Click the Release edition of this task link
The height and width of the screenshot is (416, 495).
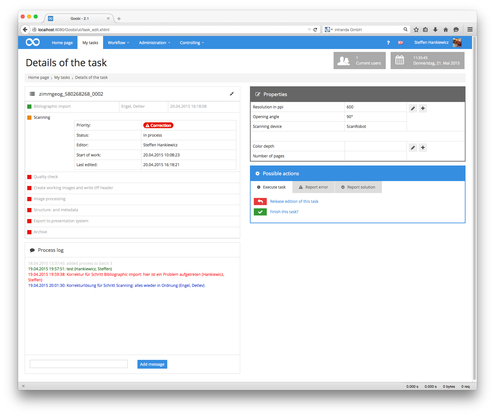coord(294,202)
